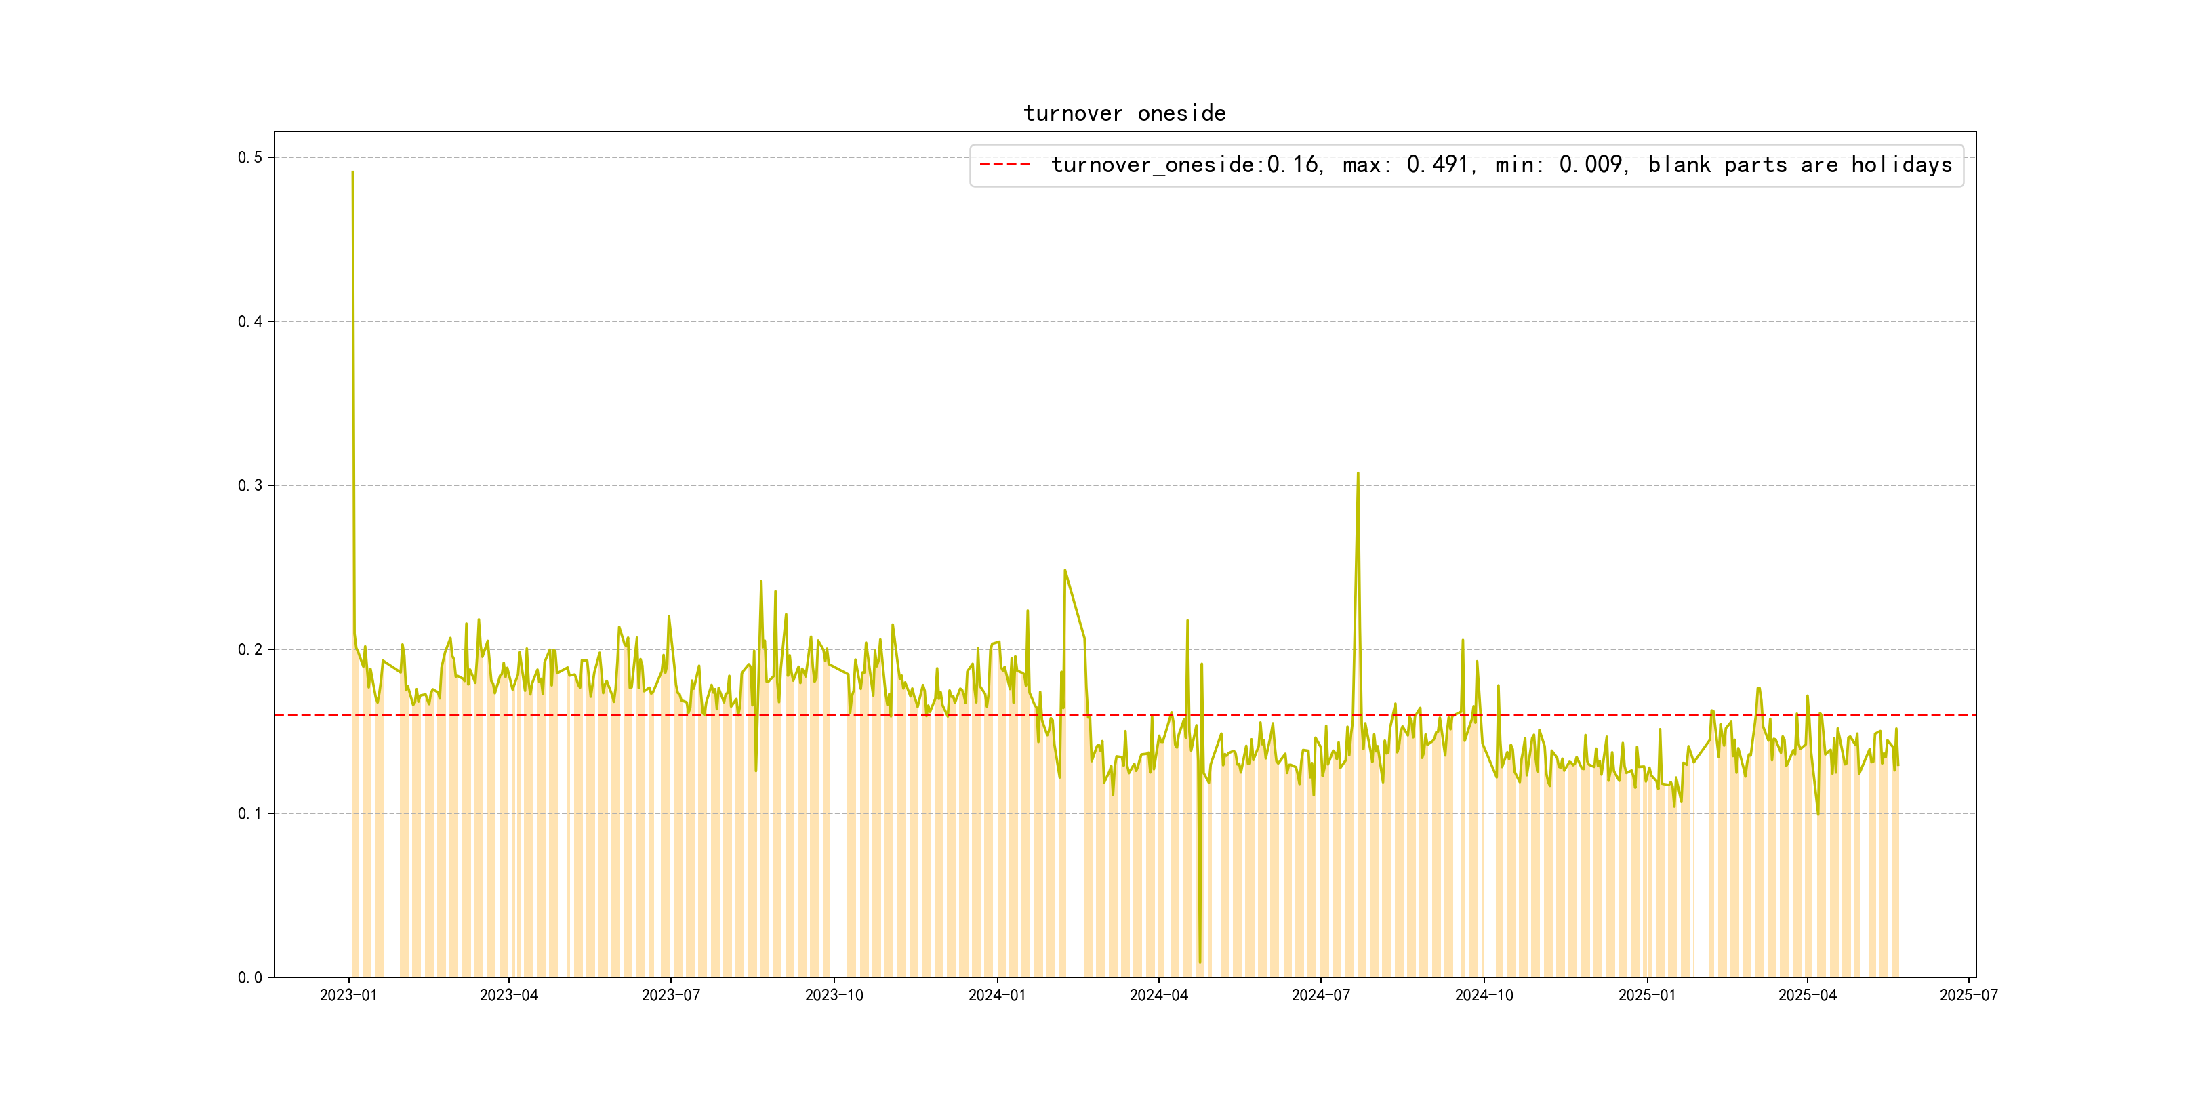2196x1098 pixels.
Task: Click the 0.4 y-axis tick label
Action: 250,321
